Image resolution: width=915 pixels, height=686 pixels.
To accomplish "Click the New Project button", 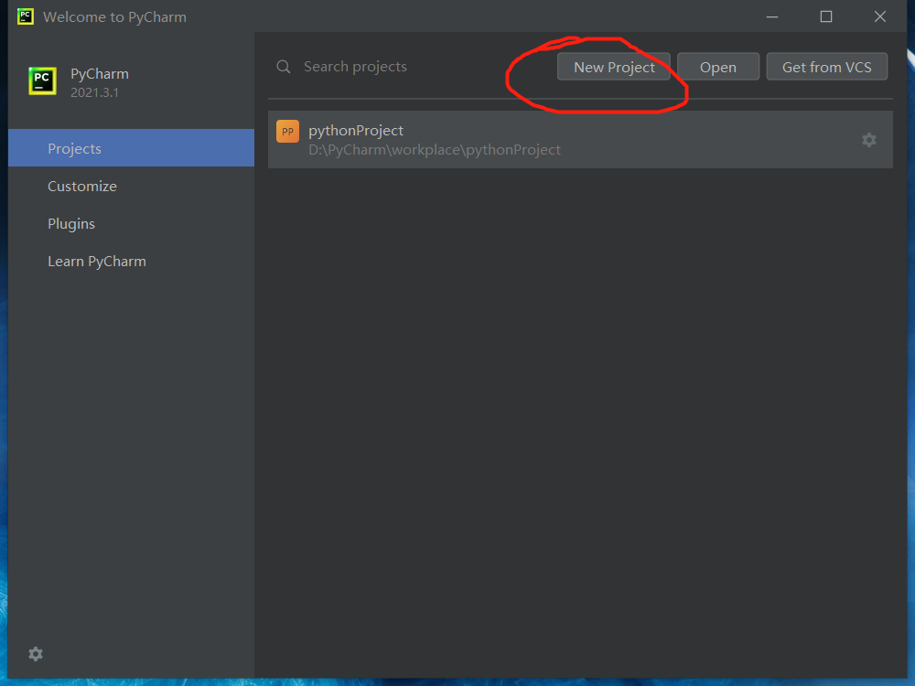I will coord(613,67).
